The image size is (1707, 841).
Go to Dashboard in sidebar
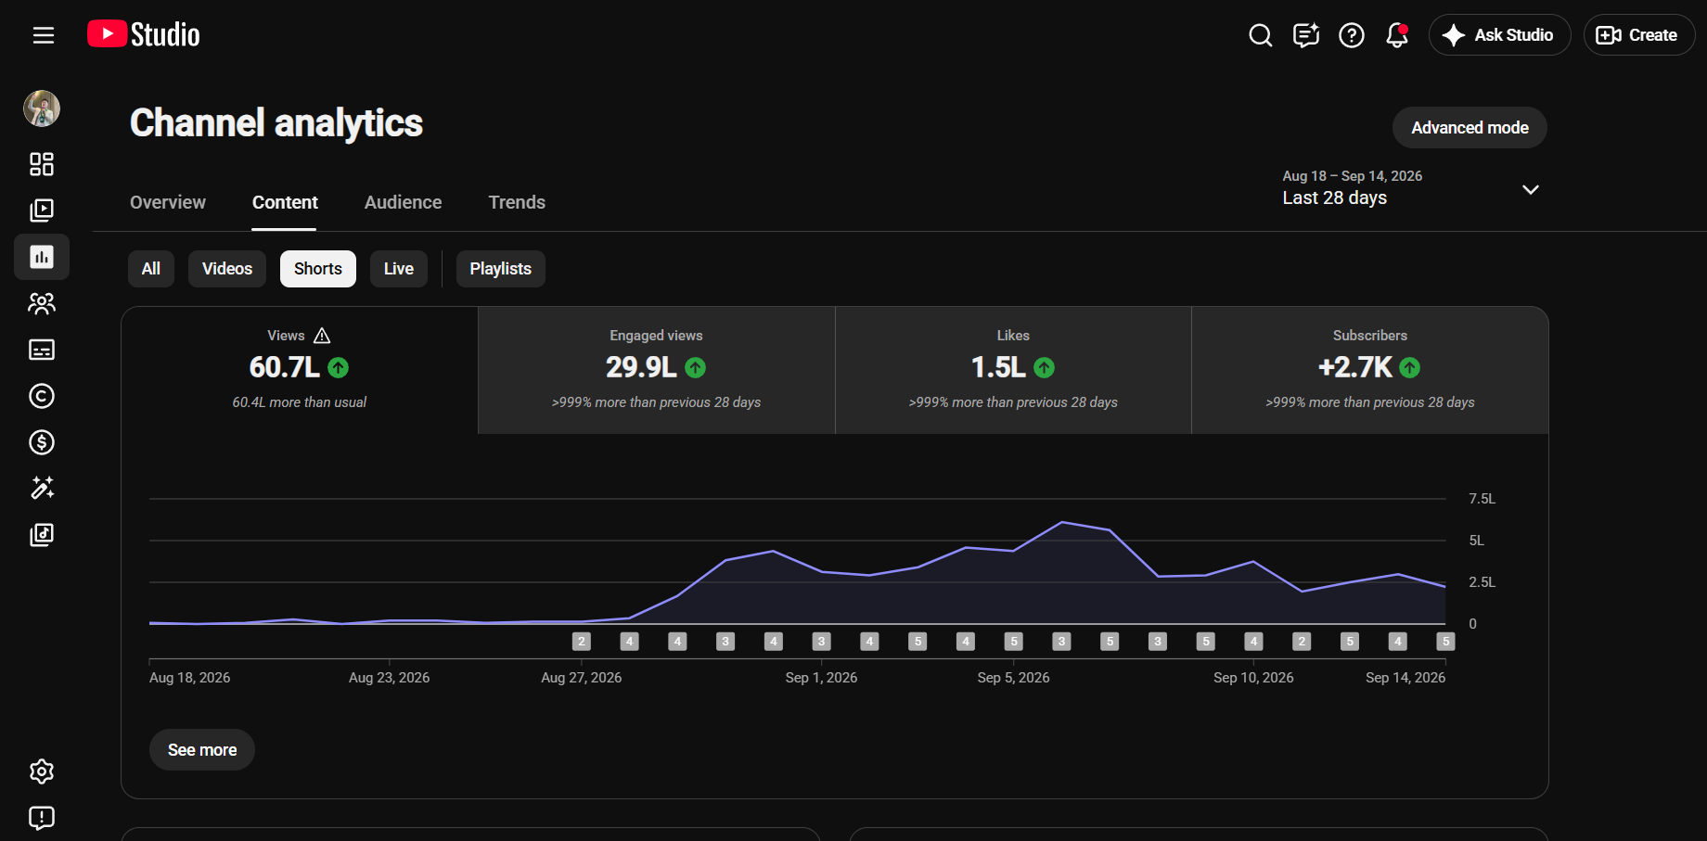(x=42, y=164)
